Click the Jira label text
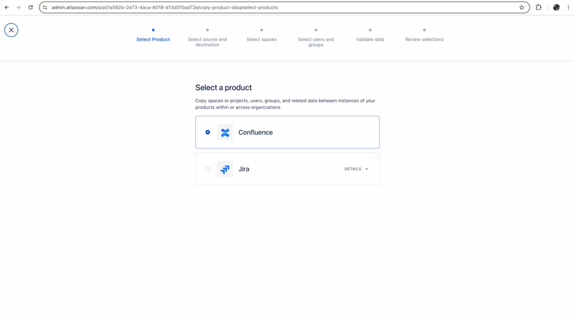 coord(244,169)
